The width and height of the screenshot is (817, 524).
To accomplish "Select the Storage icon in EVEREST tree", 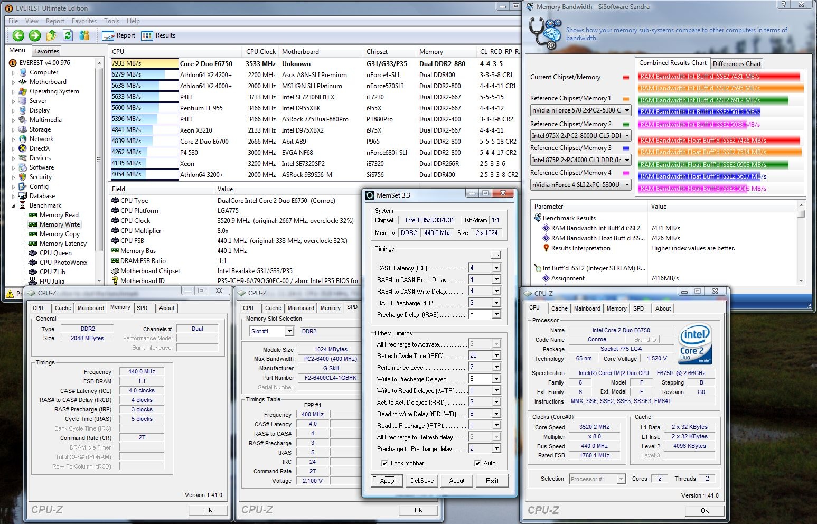I will coord(23,129).
